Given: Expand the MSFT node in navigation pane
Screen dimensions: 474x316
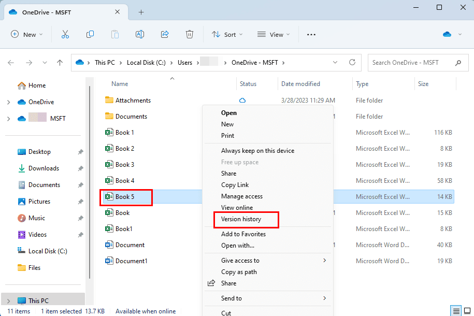Looking at the screenshot, I should (9, 119).
